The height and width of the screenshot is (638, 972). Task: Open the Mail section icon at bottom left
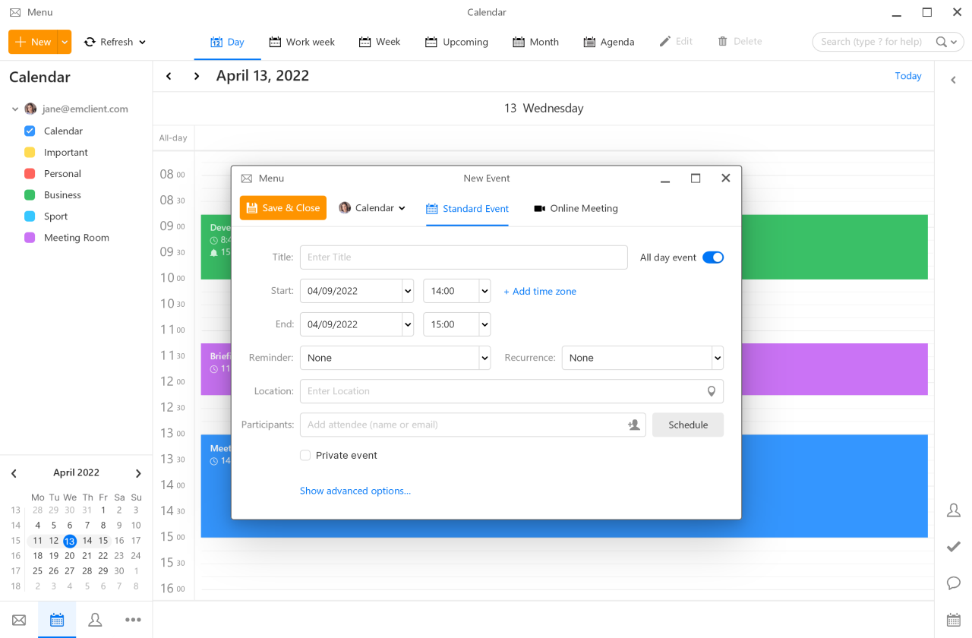click(x=18, y=619)
